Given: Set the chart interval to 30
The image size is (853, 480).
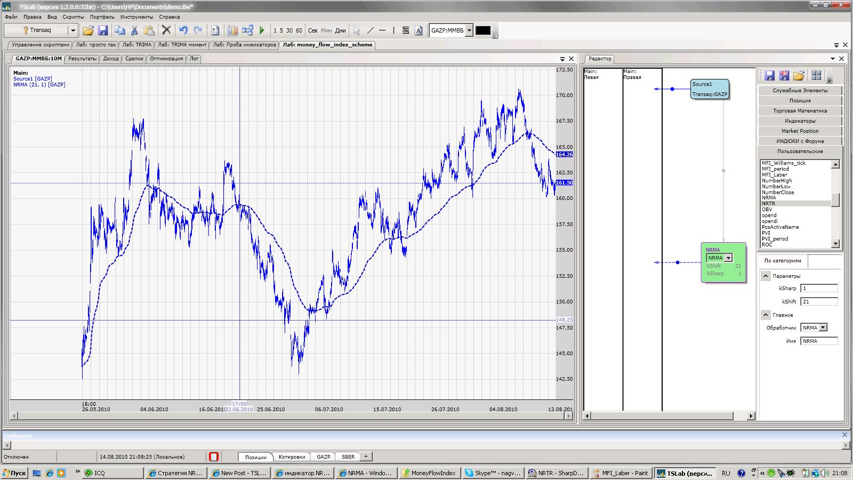Looking at the screenshot, I should pyautogui.click(x=289, y=30).
